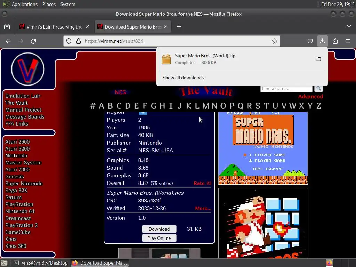Open a new tab with plus button
The image size is (356, 267).
pyautogui.click(x=179, y=27)
